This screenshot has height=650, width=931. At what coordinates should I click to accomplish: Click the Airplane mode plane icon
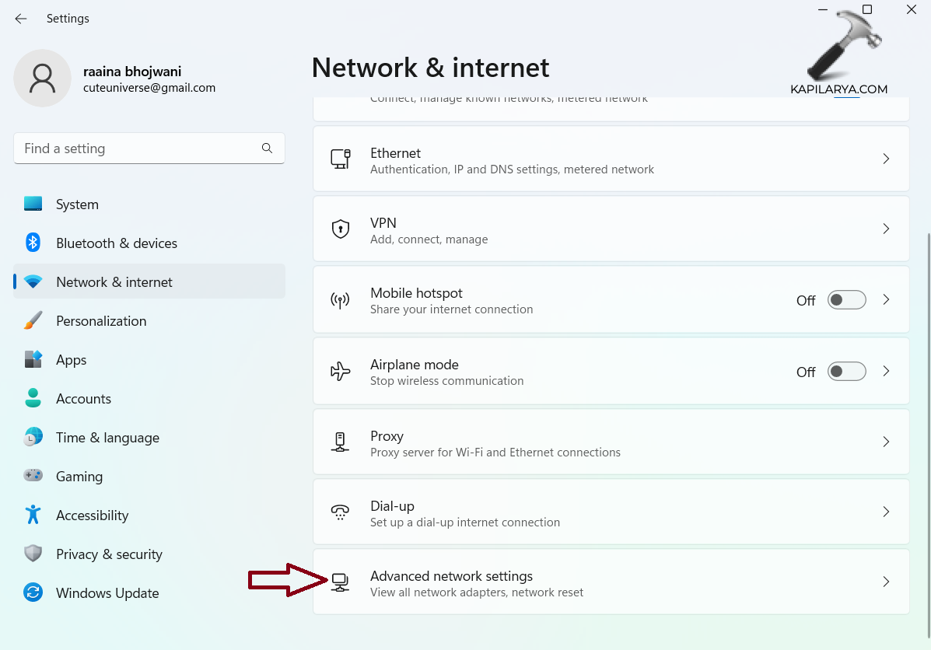(x=340, y=372)
